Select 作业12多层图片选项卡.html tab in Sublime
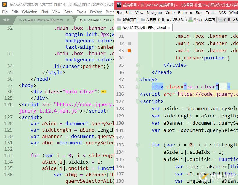 pyautogui.click(x=97, y=20)
